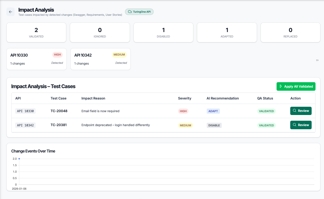Open the API 10342 change card
Image resolution: width=324 pixels, height=199 pixels.
pos(100,59)
